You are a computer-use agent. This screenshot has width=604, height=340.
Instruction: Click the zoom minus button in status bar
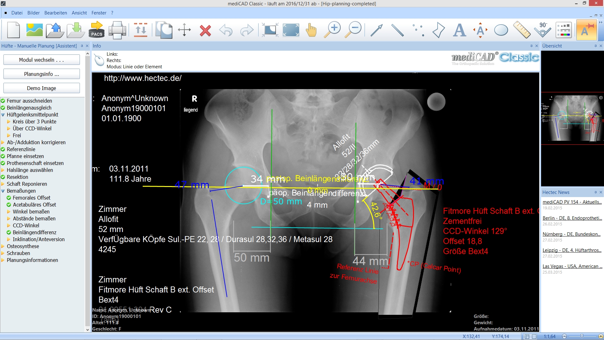564,336
